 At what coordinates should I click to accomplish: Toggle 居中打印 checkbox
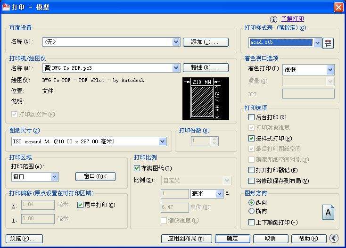80,205
